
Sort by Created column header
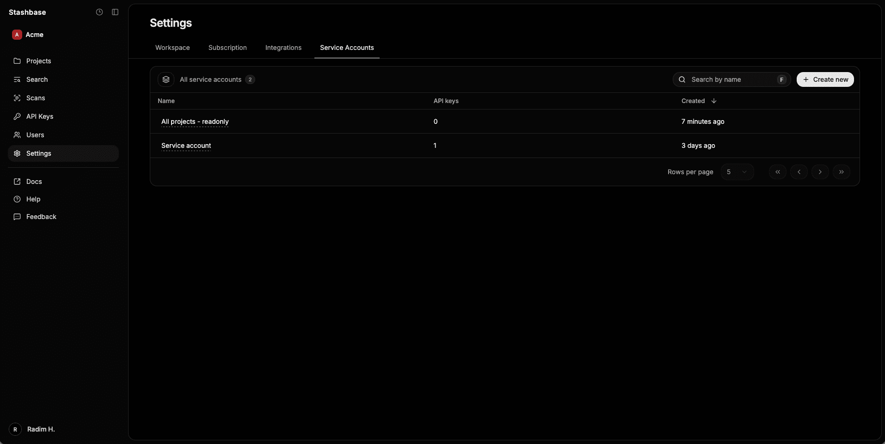(x=693, y=101)
